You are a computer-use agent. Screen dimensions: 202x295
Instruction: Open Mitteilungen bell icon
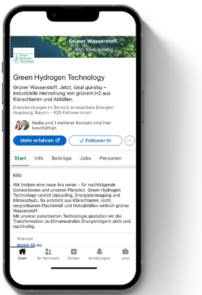99,252
